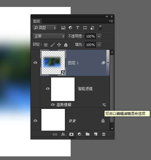Collapse the 图层 1 smart filters list arrow
The image size is (151, 160).
108,62
